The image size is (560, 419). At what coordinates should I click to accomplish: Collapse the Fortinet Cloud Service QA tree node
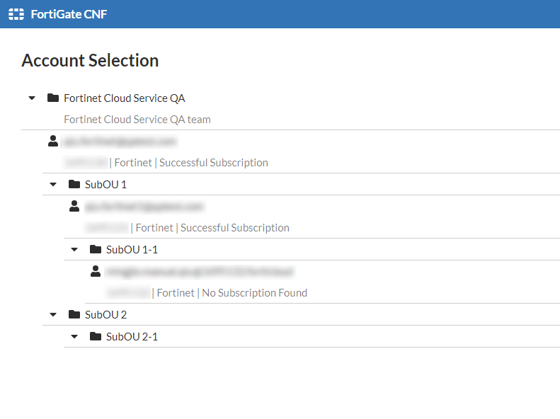point(32,98)
